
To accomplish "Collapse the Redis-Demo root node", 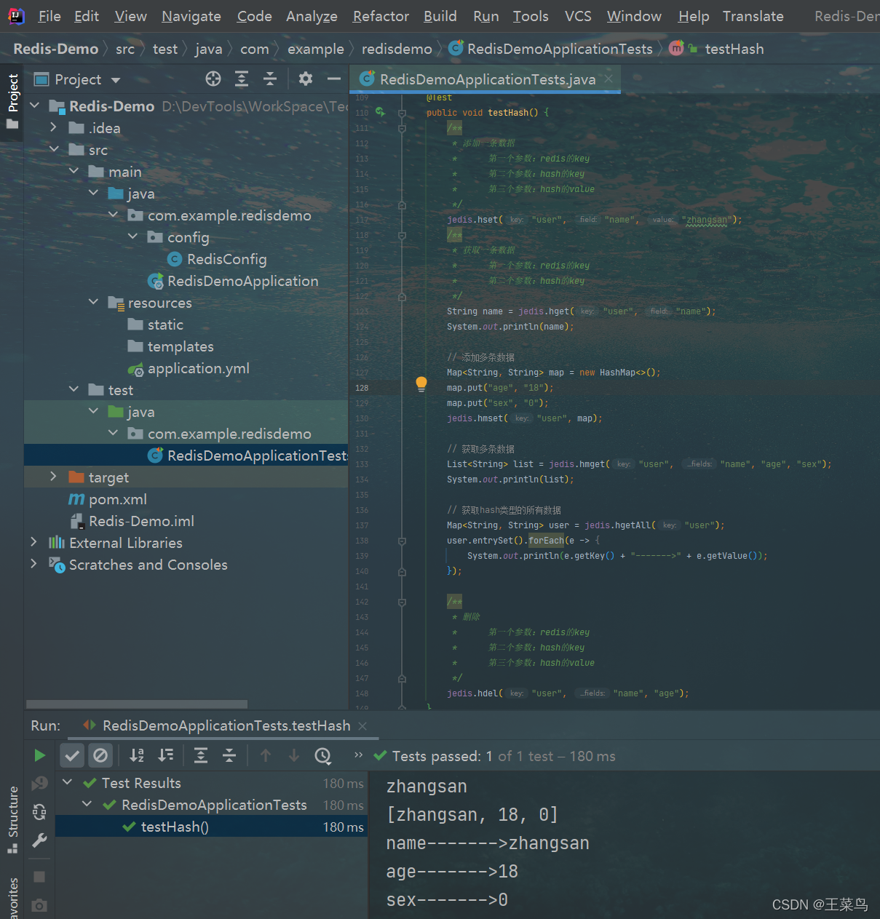I will pyautogui.click(x=34, y=106).
